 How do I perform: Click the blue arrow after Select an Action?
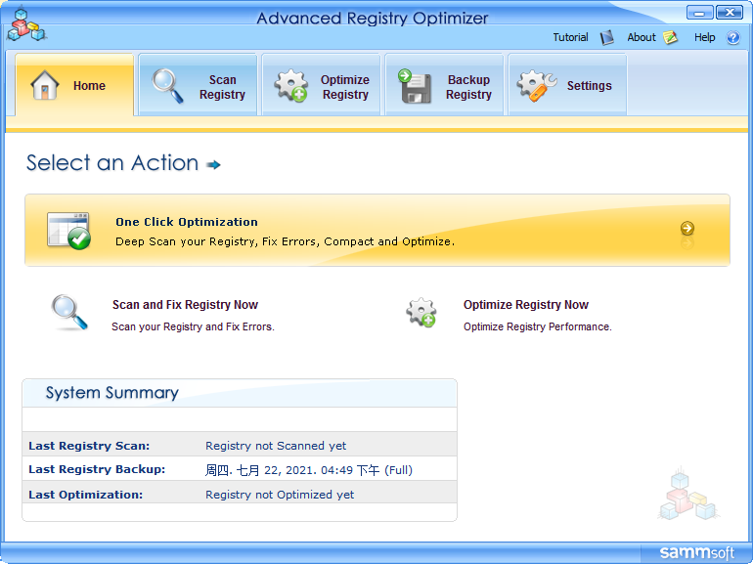213,164
